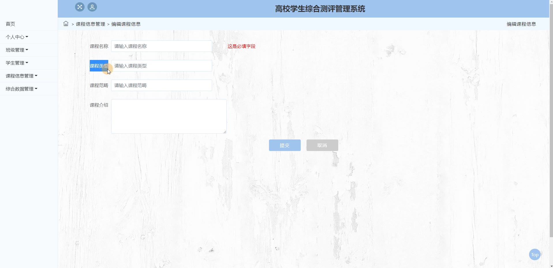Click the 课程范畴 label
553x268 pixels.
99,85
